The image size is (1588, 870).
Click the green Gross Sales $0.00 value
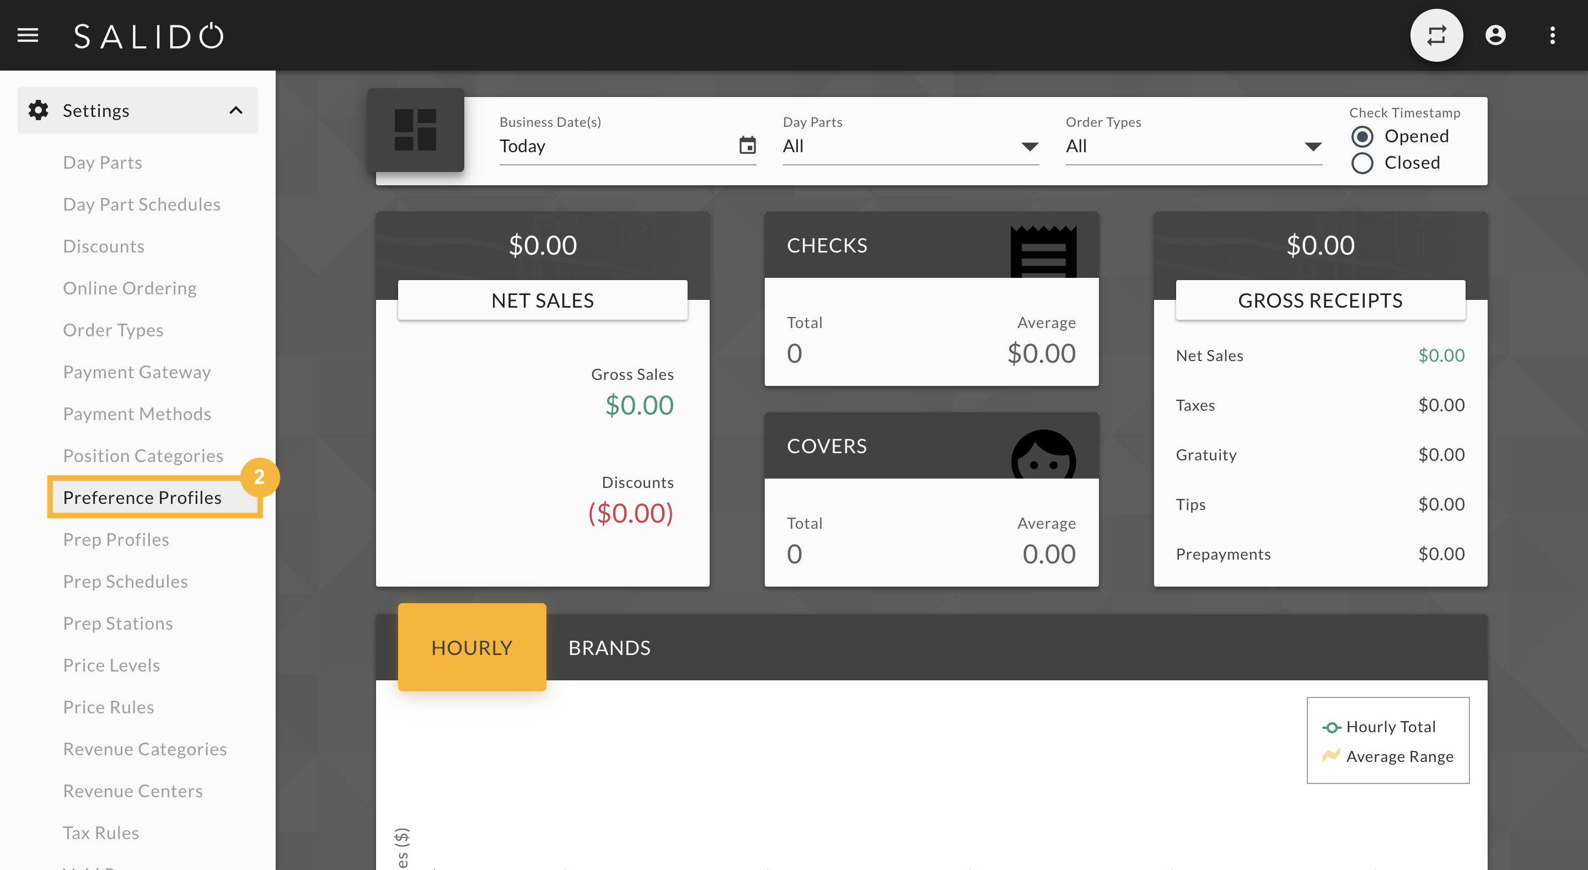coord(639,405)
